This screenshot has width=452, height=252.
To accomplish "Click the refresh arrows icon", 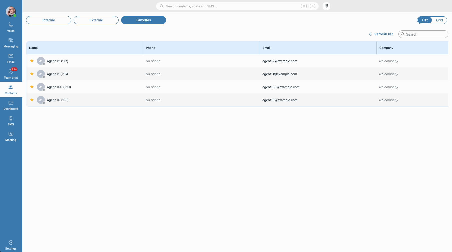I will (370, 34).
